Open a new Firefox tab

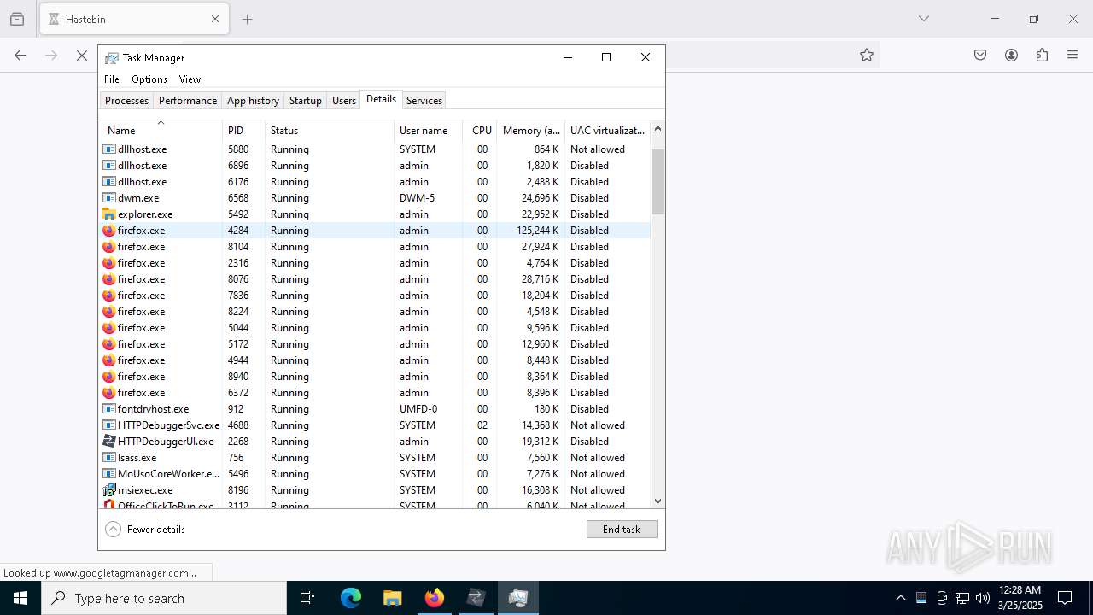(248, 19)
